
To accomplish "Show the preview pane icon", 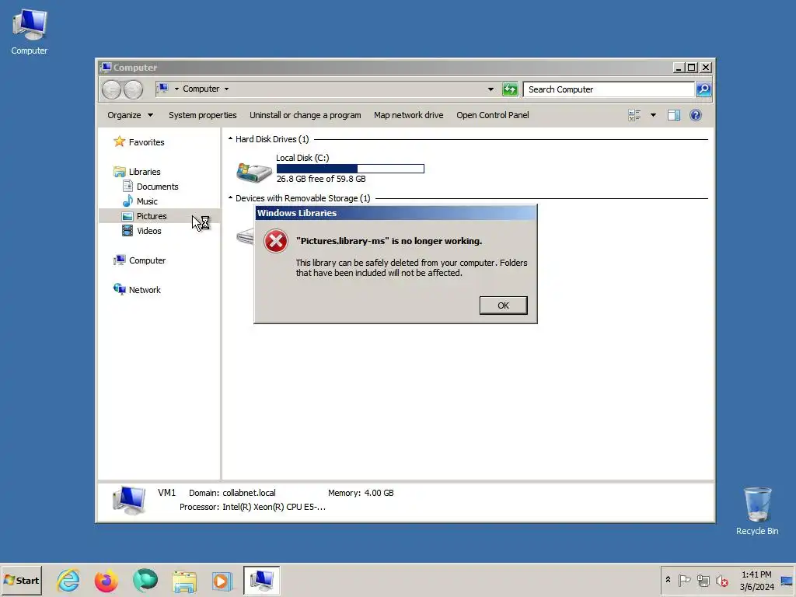I will coord(674,115).
